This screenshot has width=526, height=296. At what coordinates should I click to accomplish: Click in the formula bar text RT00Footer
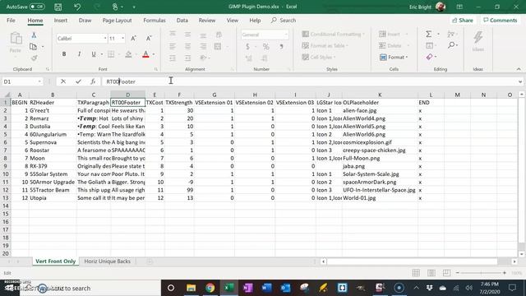pos(121,81)
